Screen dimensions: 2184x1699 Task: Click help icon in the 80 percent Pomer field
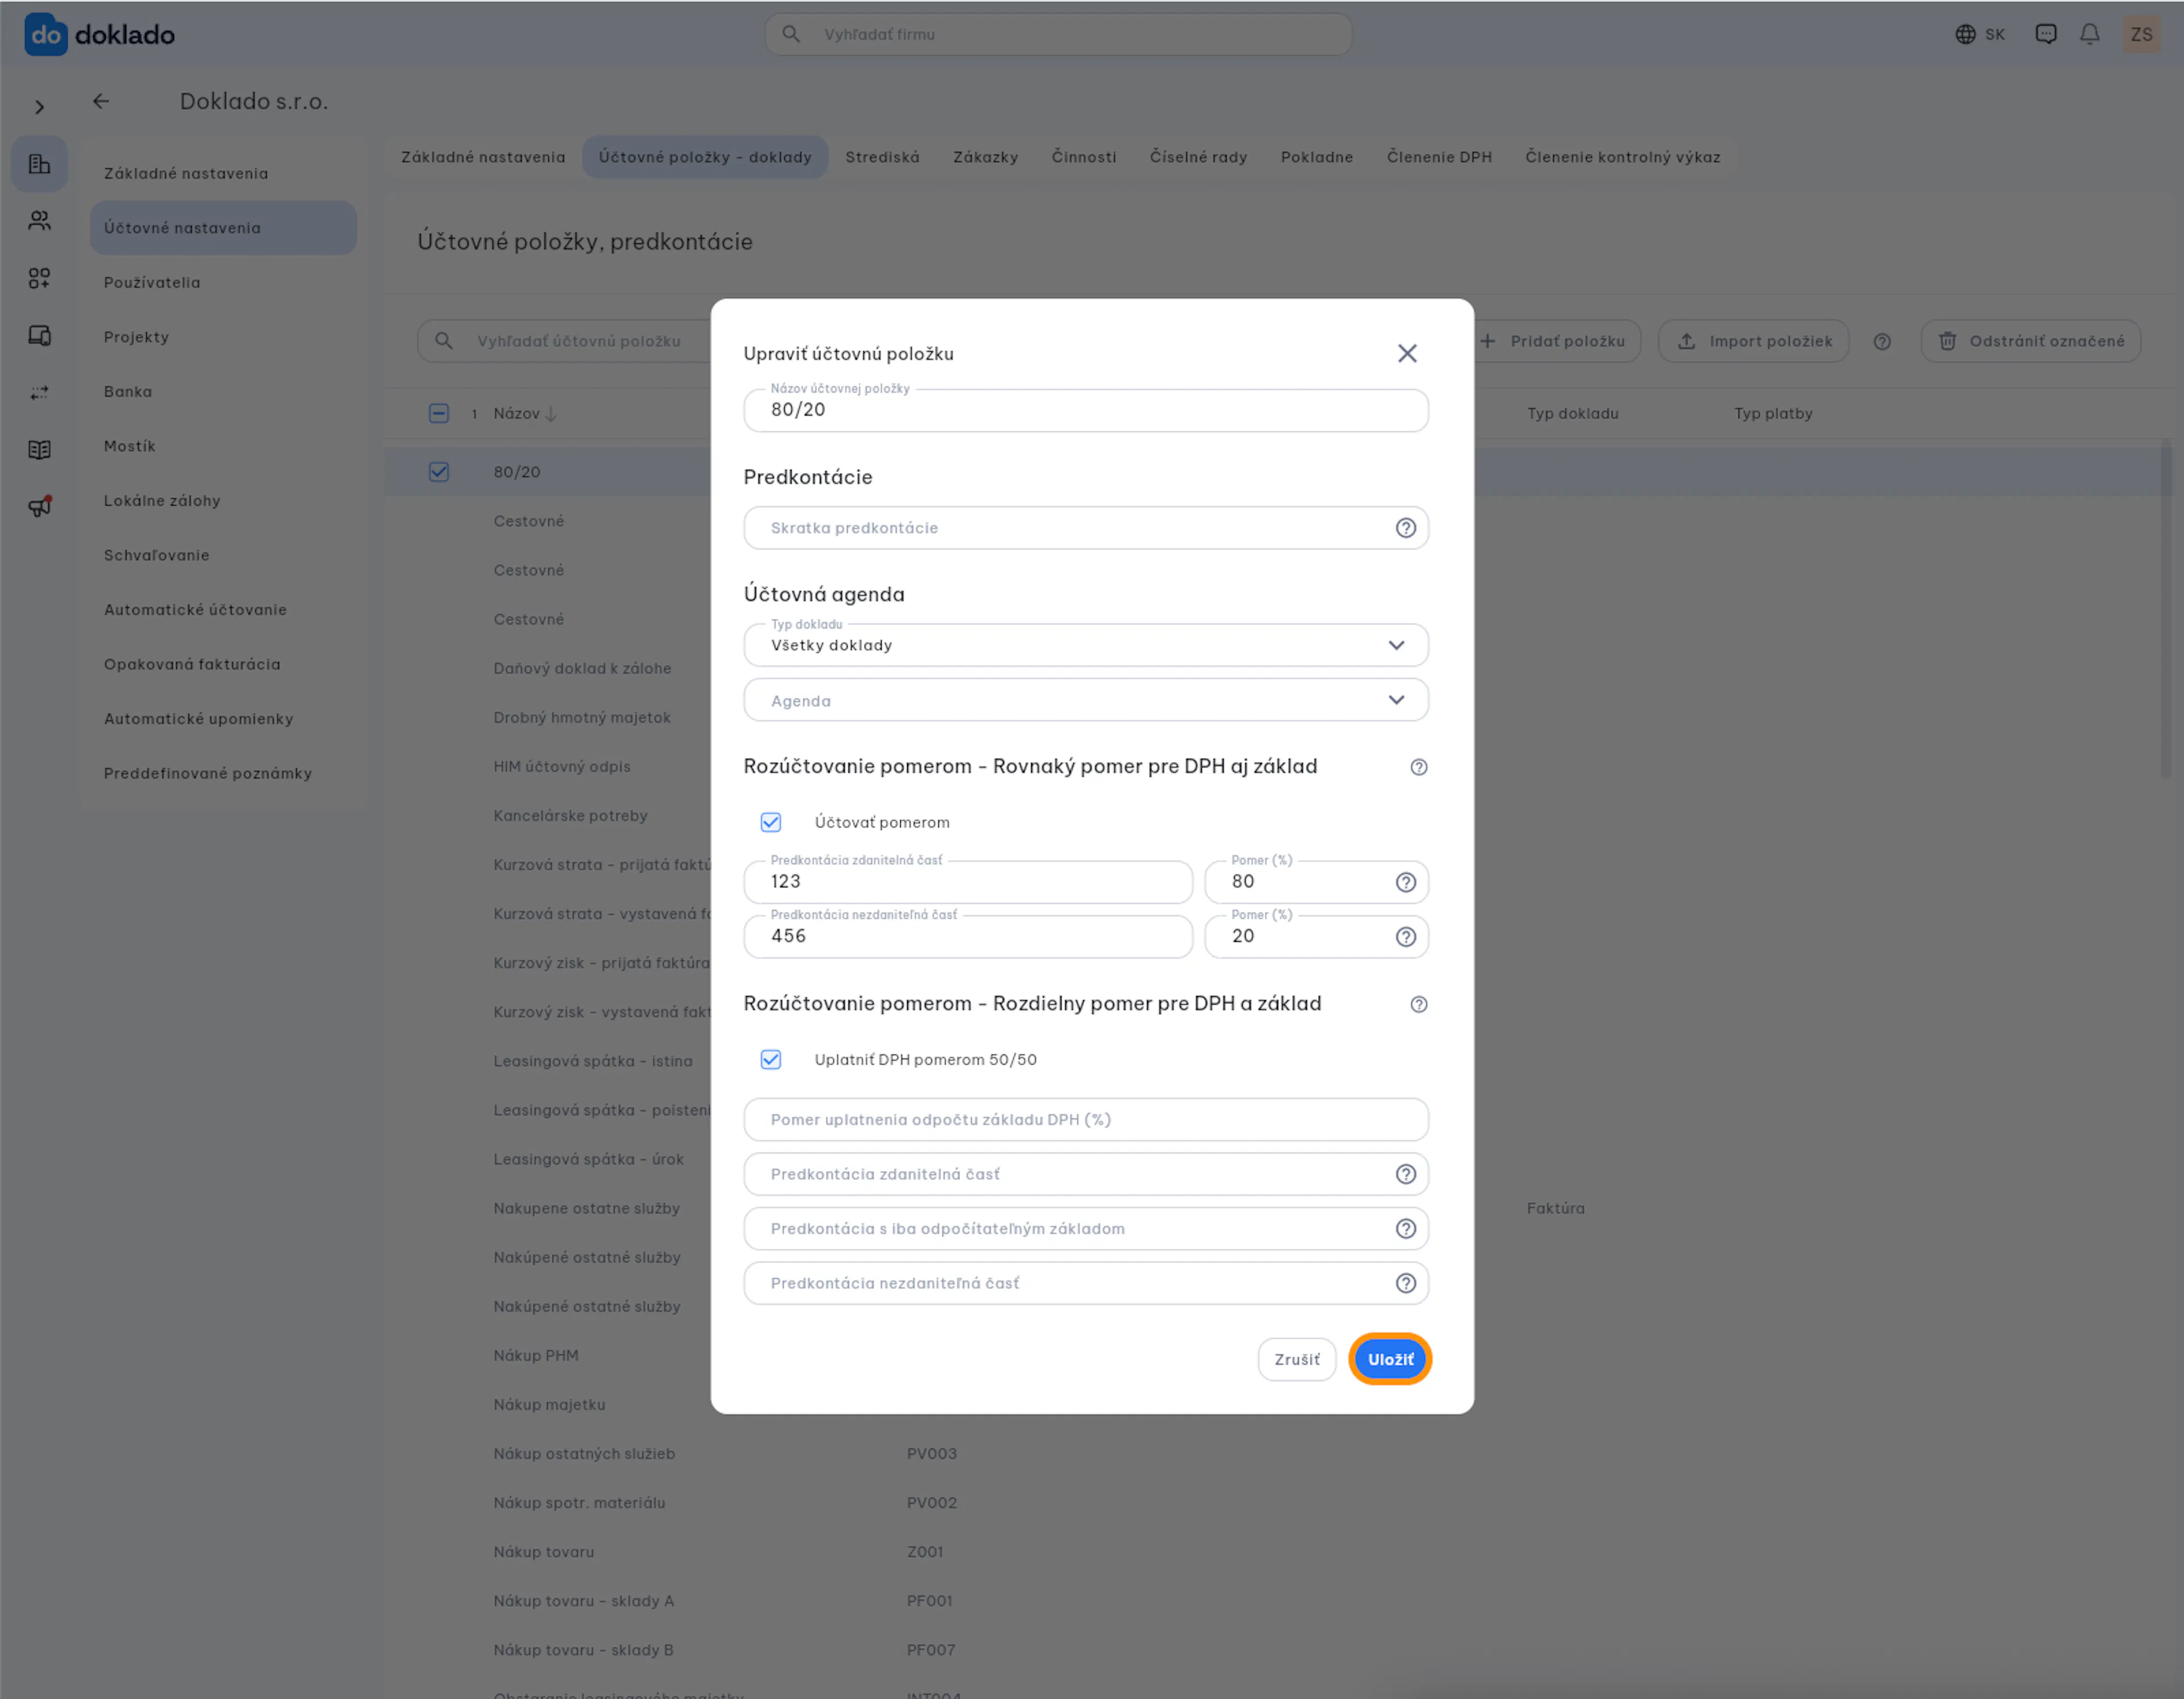(1405, 882)
